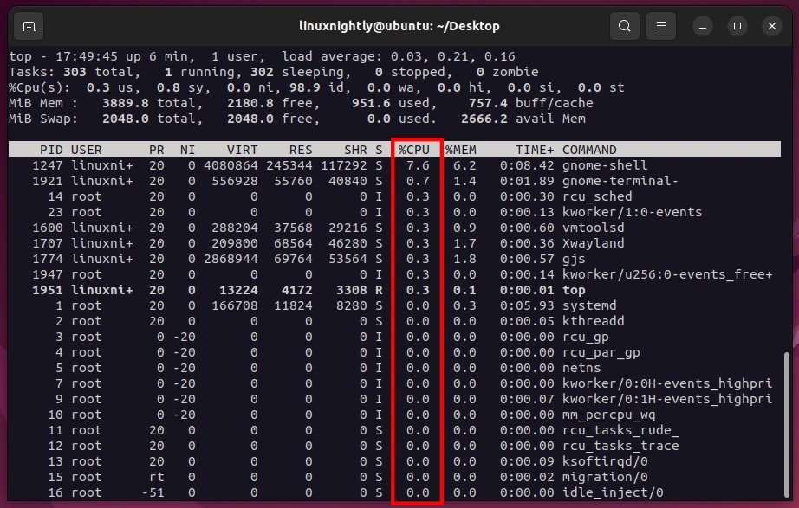799x508 pixels.
Task: Click the vmtoolsd command entry
Action: pyautogui.click(x=593, y=228)
